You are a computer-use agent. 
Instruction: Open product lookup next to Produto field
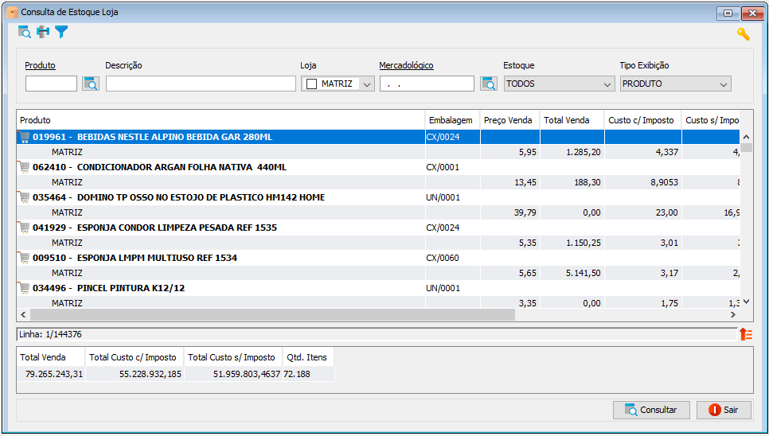coord(91,84)
